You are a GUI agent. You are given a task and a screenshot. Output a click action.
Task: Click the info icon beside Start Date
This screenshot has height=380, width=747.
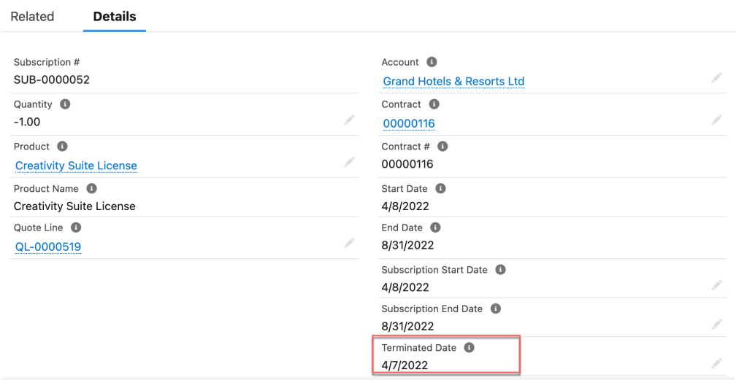pyautogui.click(x=440, y=188)
